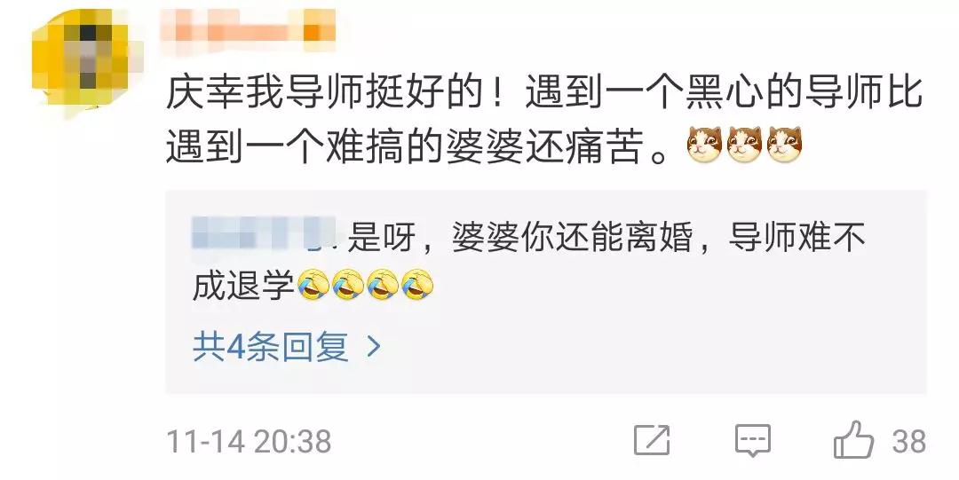The image size is (959, 480).
Task: Open the blurred replier username
Action: pyautogui.click(x=265, y=235)
